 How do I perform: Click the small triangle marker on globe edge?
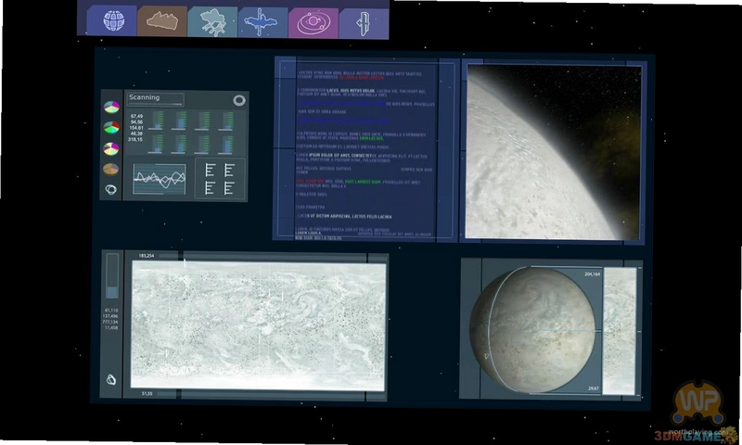pos(488,356)
